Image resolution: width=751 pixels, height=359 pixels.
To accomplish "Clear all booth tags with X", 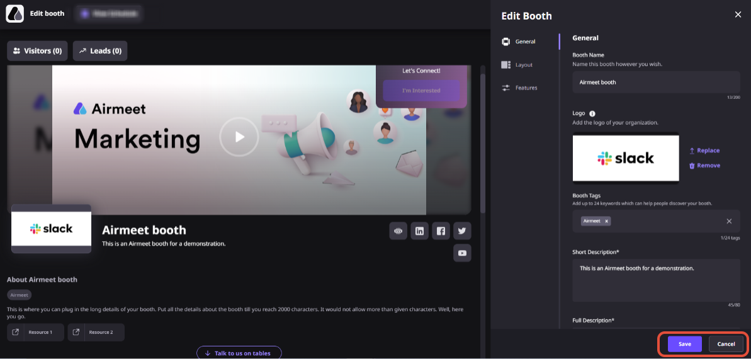I will pos(729,221).
